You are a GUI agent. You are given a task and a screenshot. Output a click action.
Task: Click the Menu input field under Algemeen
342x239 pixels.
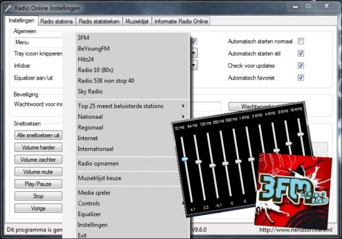(39, 42)
